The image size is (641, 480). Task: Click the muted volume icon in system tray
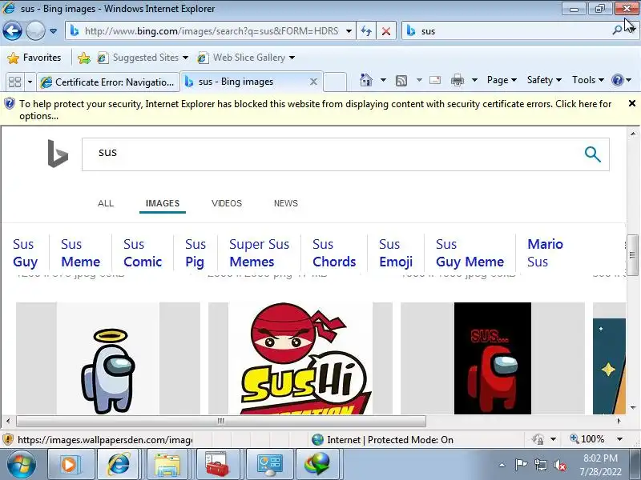click(559, 465)
